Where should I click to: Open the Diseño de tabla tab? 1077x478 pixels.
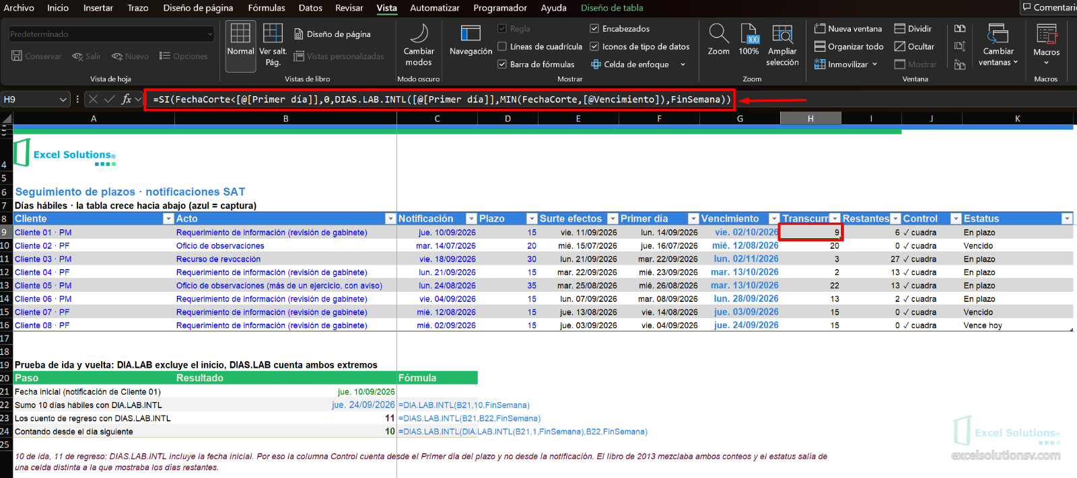pos(612,8)
